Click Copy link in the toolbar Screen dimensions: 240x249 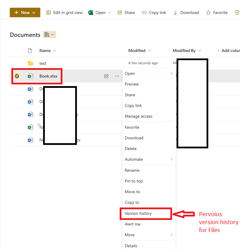pyautogui.click(x=154, y=12)
